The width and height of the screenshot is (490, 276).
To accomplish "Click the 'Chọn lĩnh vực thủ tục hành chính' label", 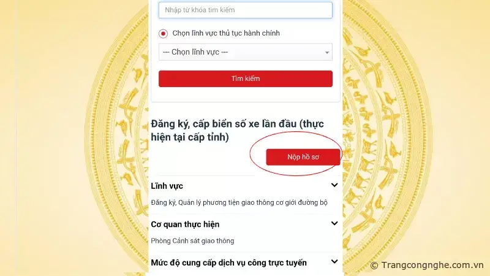I will click(226, 33).
